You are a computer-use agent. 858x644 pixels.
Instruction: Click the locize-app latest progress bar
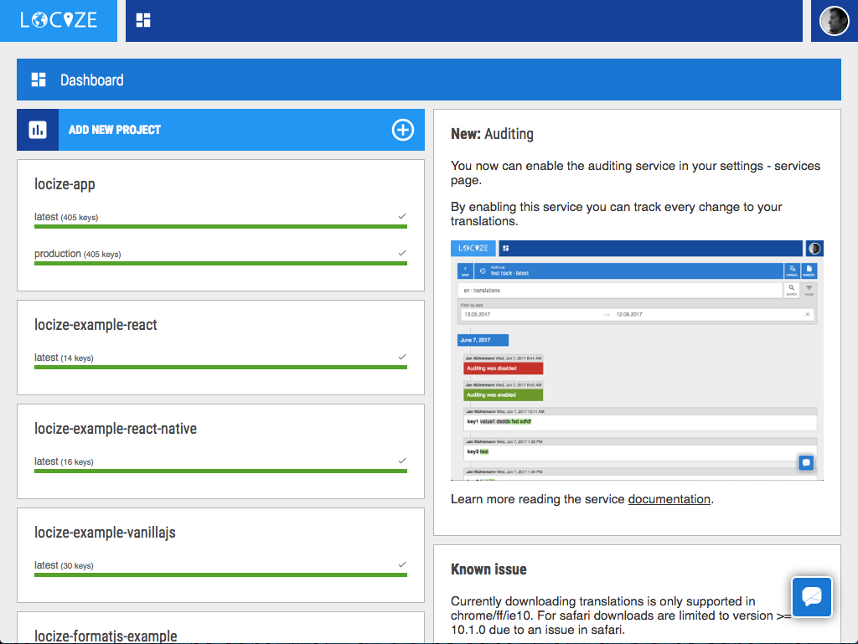(220, 227)
